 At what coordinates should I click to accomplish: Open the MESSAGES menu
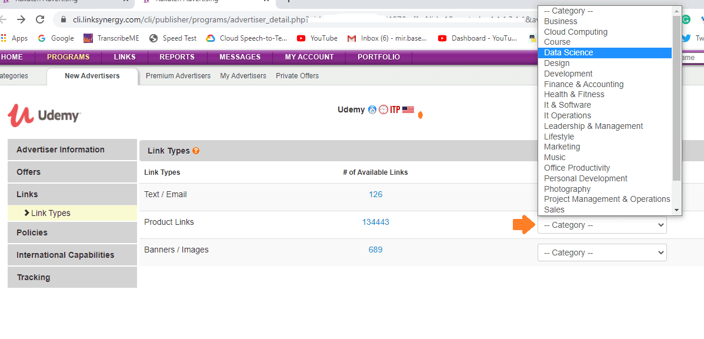(240, 57)
